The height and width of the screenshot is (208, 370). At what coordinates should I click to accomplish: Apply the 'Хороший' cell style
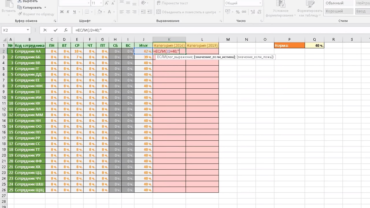click(x=338, y=11)
